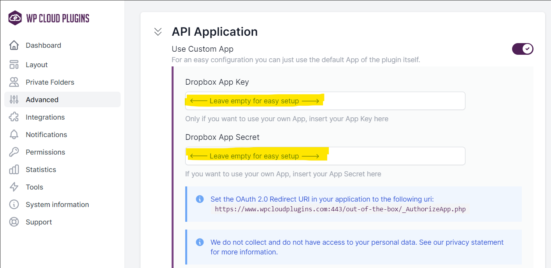This screenshot has width=551, height=268.
Task: Click the WP Cloud Plugins logo
Action: [49, 18]
